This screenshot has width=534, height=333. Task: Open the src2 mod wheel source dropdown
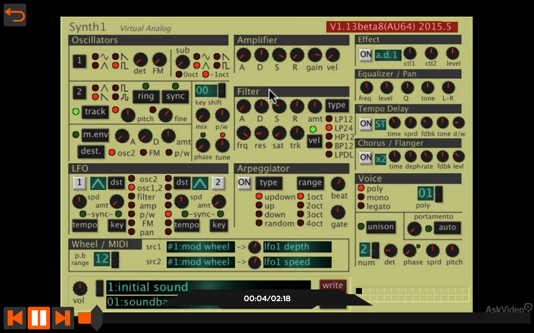coord(201,262)
